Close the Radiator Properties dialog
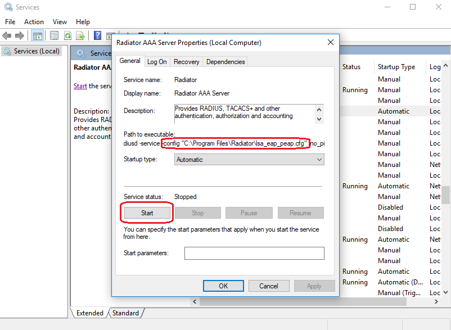Screen dimensions: 451x330 pos(331,43)
